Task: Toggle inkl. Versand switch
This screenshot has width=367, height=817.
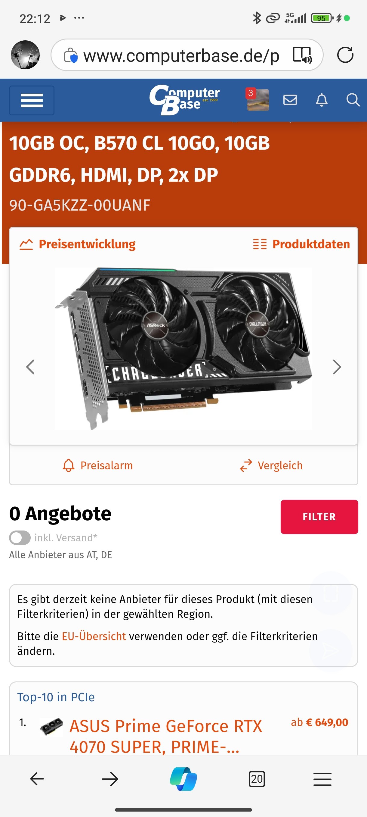Action: (20, 537)
